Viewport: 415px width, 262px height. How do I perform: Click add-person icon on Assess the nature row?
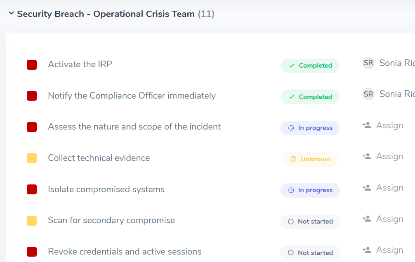367,125
